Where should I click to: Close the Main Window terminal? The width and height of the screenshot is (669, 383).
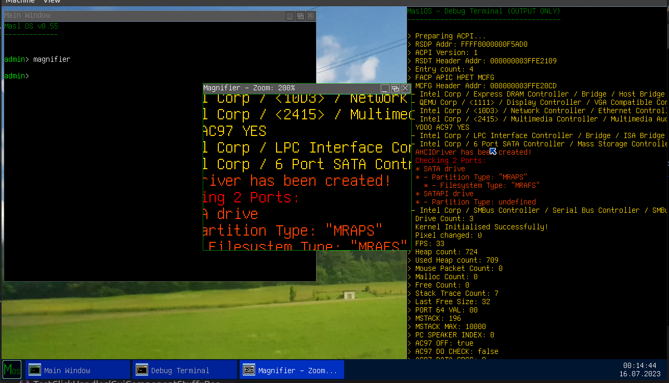click(x=310, y=16)
